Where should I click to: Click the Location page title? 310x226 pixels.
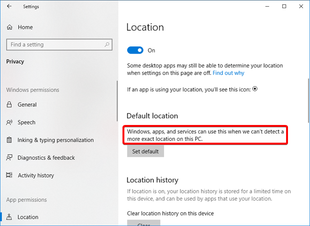(145, 27)
